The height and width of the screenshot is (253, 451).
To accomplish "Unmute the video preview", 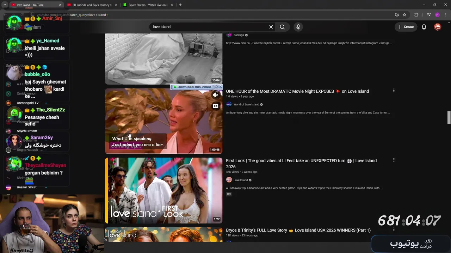I will tap(216, 95).
